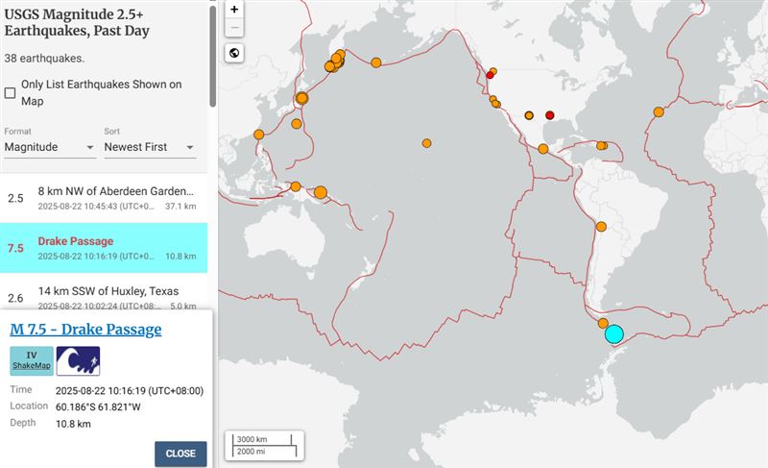Image resolution: width=768 pixels, height=468 pixels.
Task: Select the highlighted Drake Passage 7.5 list entry
Action: coord(104,248)
